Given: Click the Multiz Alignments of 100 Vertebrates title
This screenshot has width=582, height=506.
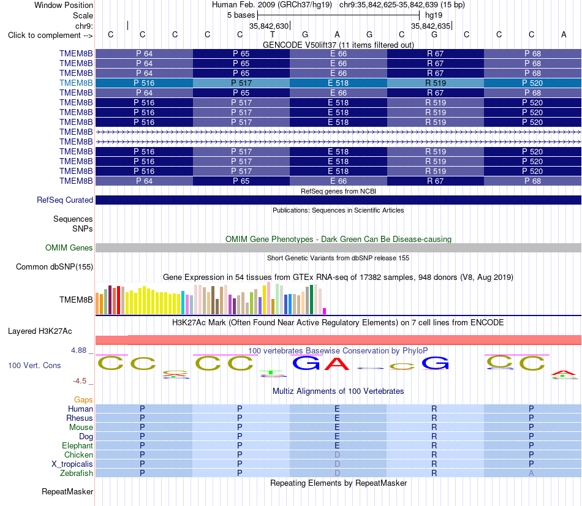Looking at the screenshot, I should click(x=338, y=391).
